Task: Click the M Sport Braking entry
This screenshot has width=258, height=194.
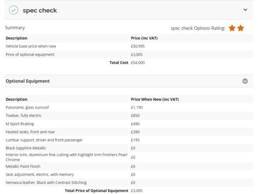Action: (20, 124)
